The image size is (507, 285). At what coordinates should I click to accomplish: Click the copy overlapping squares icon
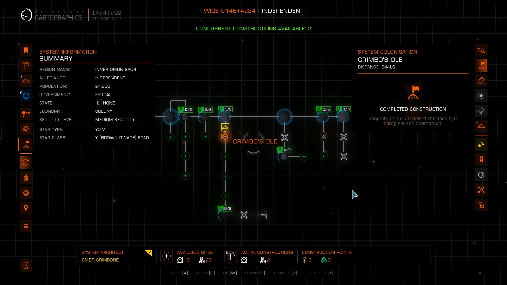coord(481,205)
